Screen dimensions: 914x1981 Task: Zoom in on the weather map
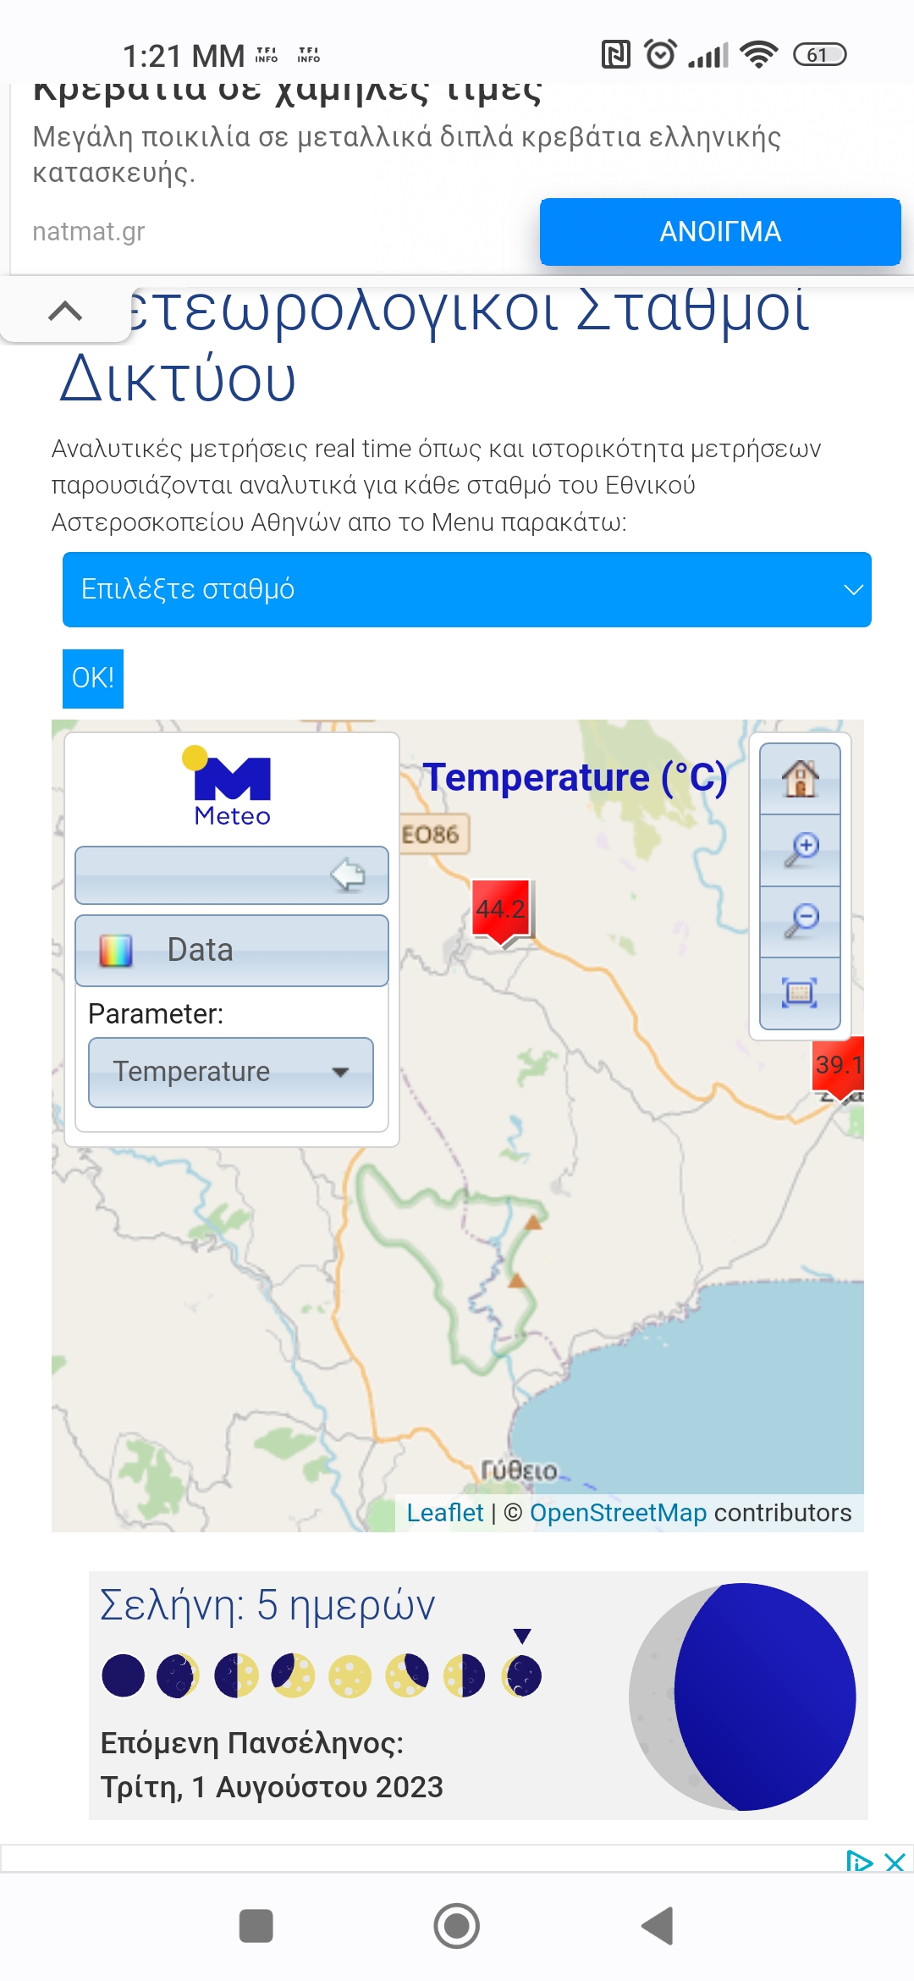800,850
